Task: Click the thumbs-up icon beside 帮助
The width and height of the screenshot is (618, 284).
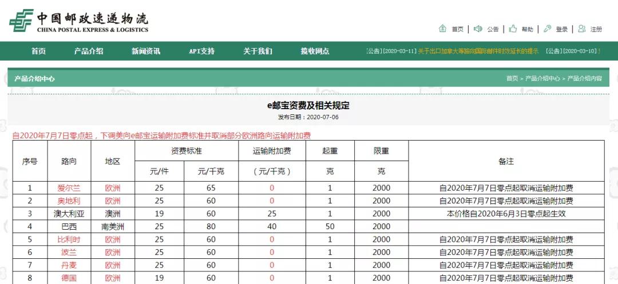Action: 513,29
